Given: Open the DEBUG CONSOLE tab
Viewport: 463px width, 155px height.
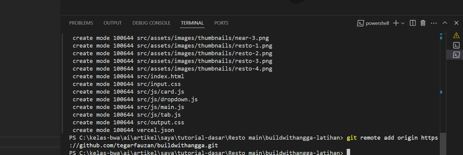Looking at the screenshot, I should pos(151,23).
